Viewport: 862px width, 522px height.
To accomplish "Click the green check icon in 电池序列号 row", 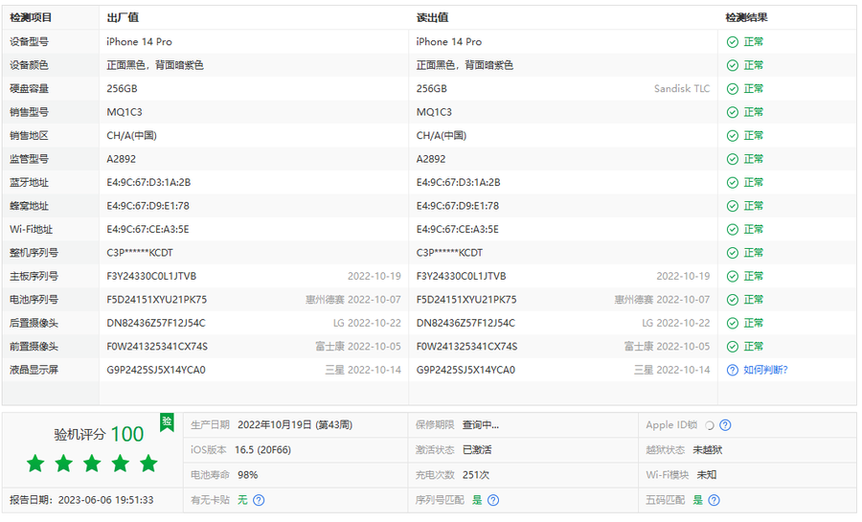I will (733, 300).
